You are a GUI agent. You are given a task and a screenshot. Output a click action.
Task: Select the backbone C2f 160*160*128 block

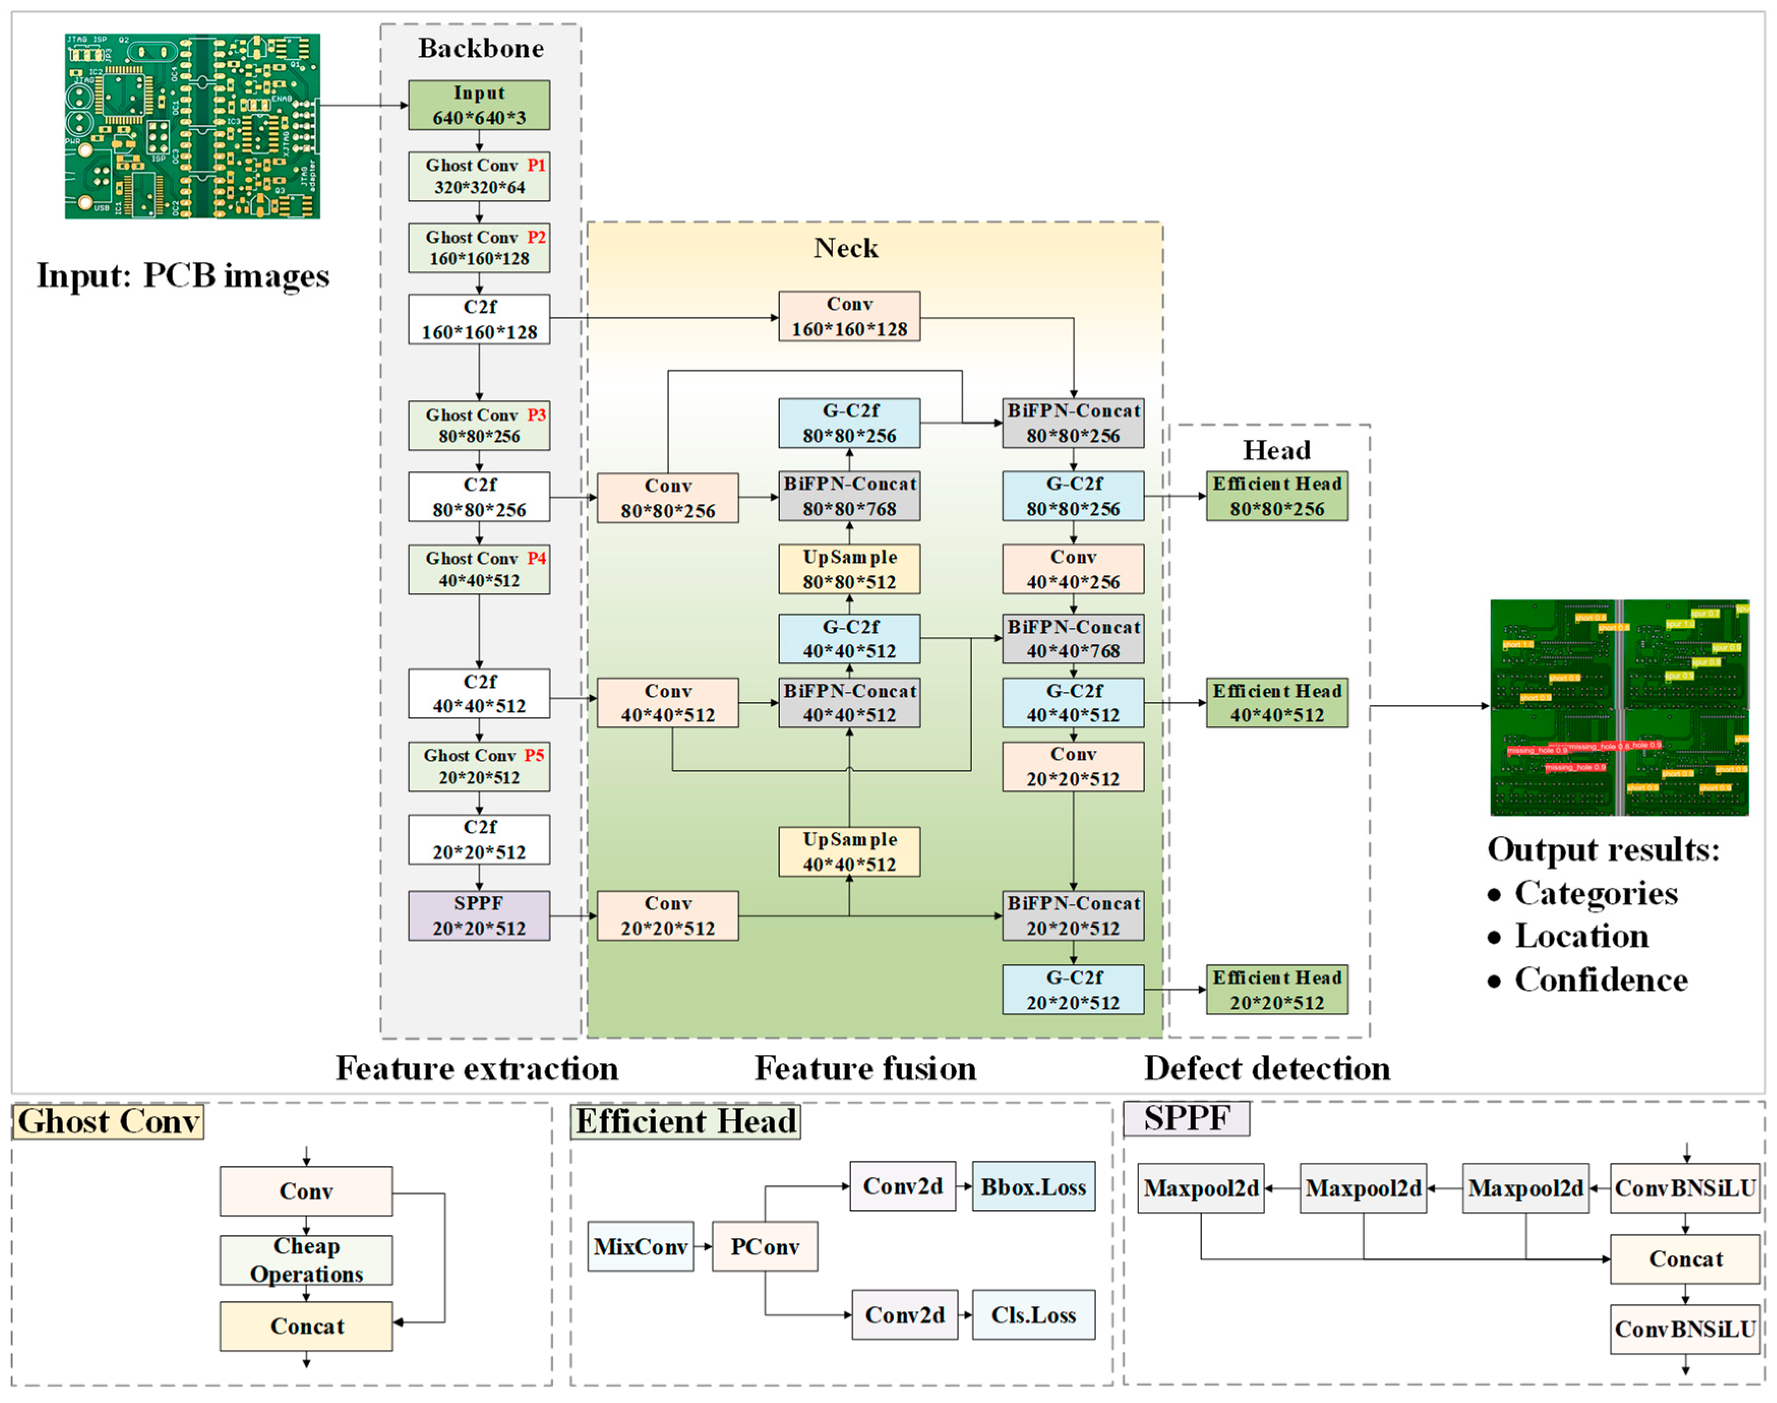point(479,320)
